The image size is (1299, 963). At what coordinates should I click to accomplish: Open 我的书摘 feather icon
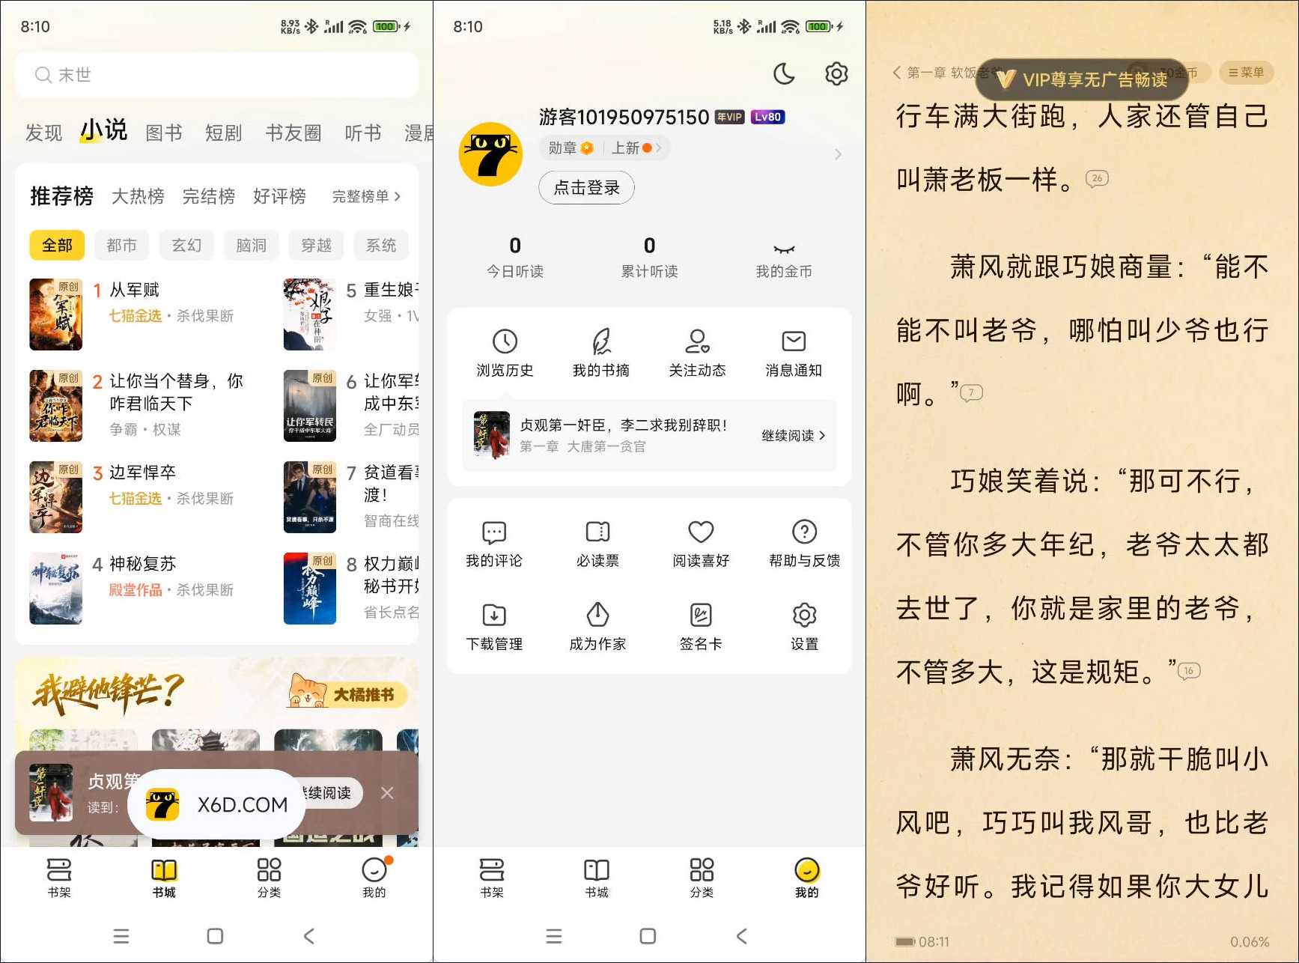(x=601, y=341)
